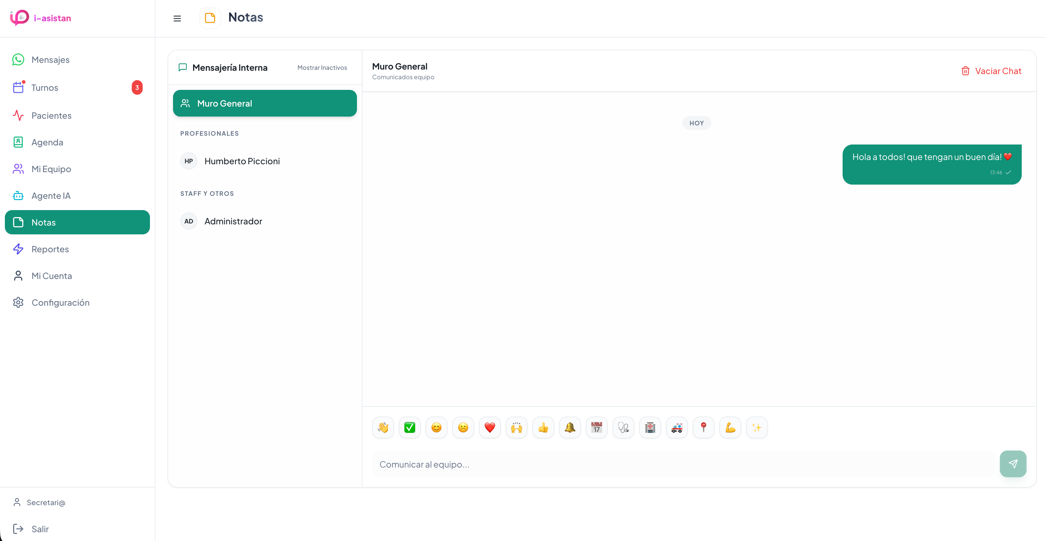This screenshot has height=541, width=1046.
Task: Select the Muro General channel
Action: pyautogui.click(x=265, y=103)
